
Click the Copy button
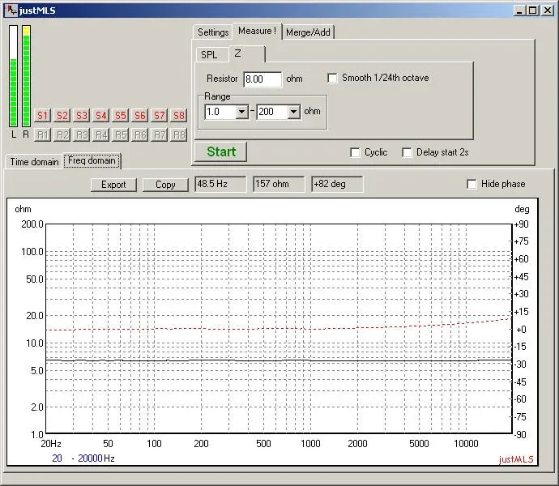pyautogui.click(x=165, y=185)
